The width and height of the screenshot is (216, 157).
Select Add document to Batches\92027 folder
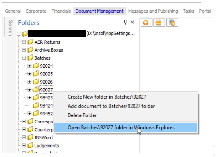111,106
